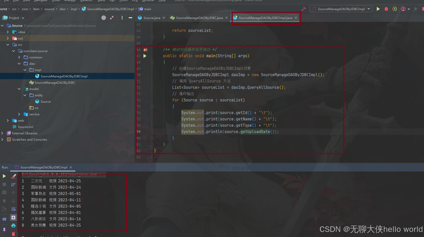Click the profiler gauge icon
Image resolution: width=424 pixels, height=237 pixels.
click(403, 9)
